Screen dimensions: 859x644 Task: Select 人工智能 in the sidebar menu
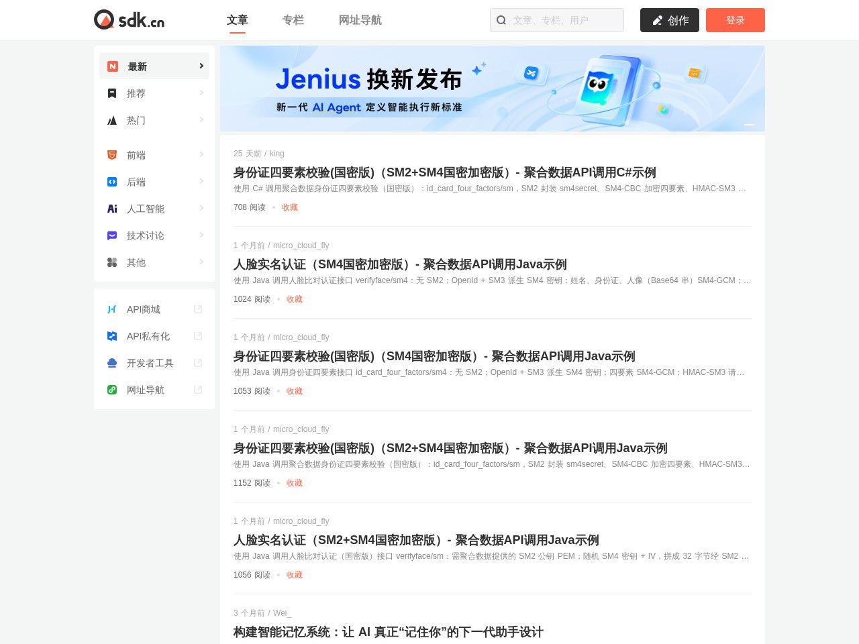(x=154, y=209)
